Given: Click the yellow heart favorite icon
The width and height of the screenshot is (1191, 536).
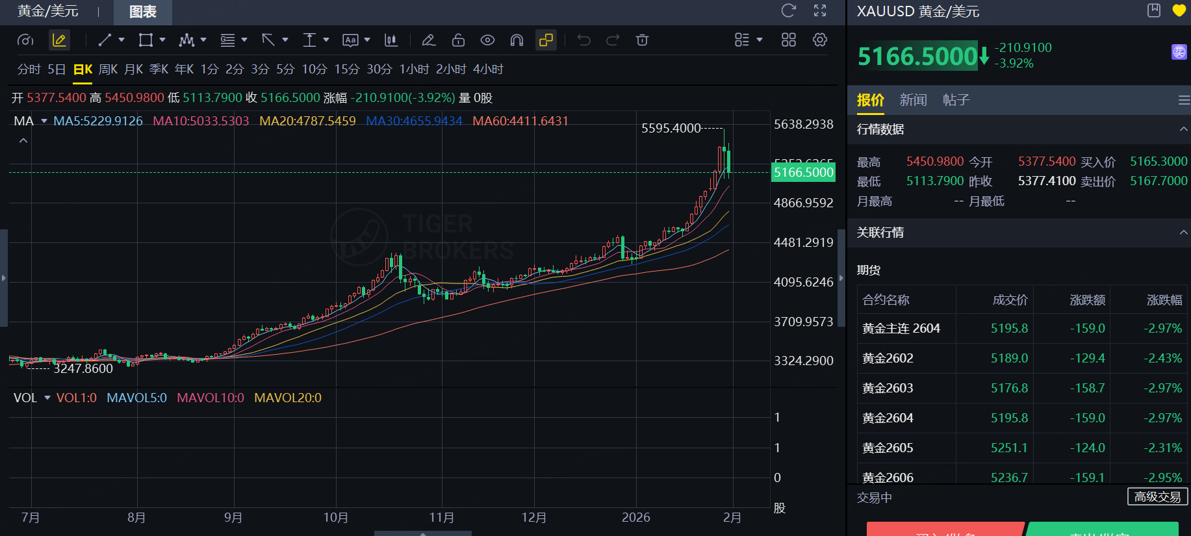Looking at the screenshot, I should click(1179, 10).
